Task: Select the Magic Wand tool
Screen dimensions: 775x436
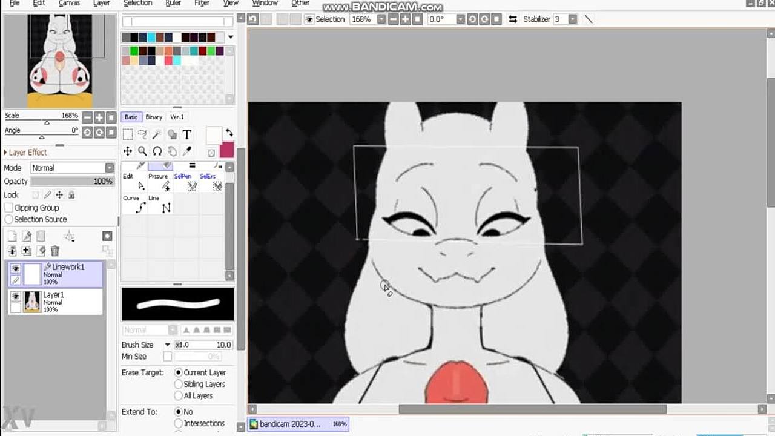Action: (x=157, y=134)
